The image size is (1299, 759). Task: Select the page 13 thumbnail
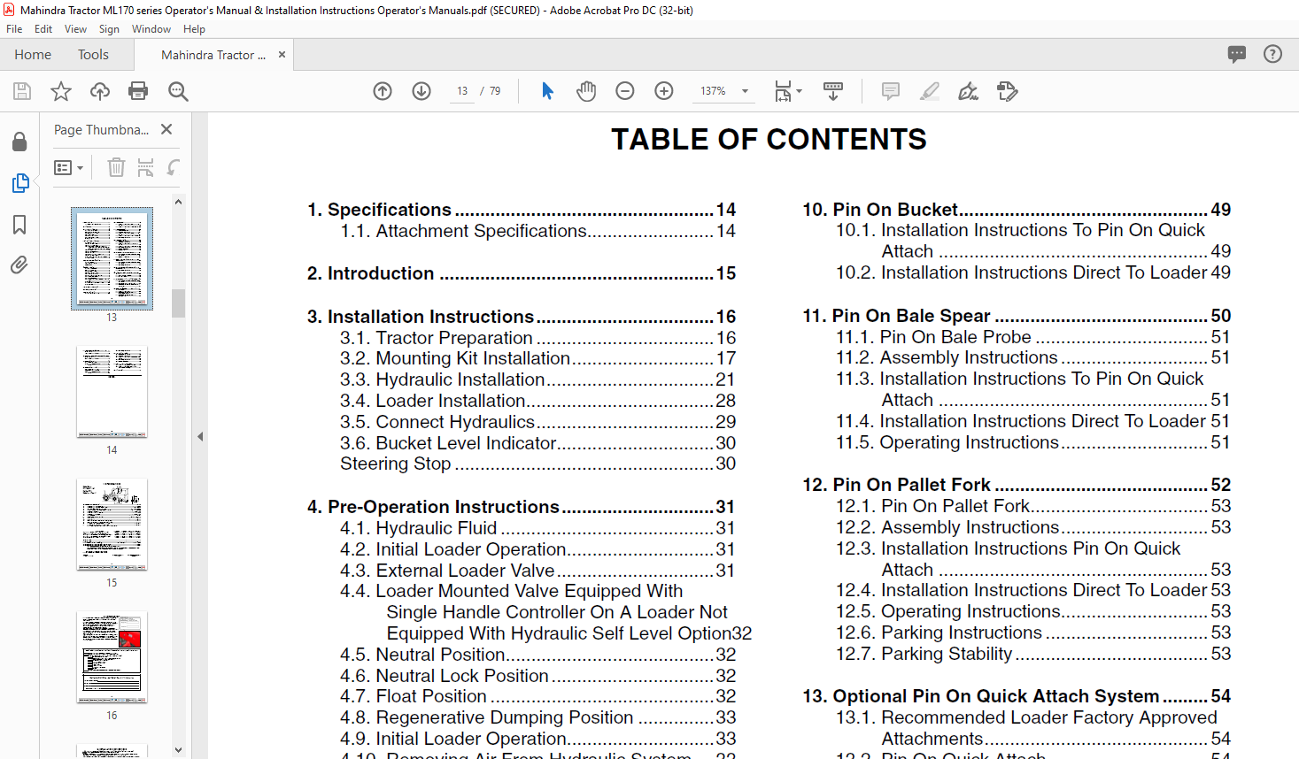[x=112, y=258]
